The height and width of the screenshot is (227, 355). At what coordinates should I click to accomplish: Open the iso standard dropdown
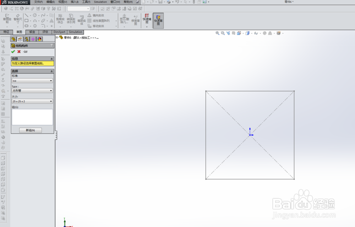(x=32, y=81)
